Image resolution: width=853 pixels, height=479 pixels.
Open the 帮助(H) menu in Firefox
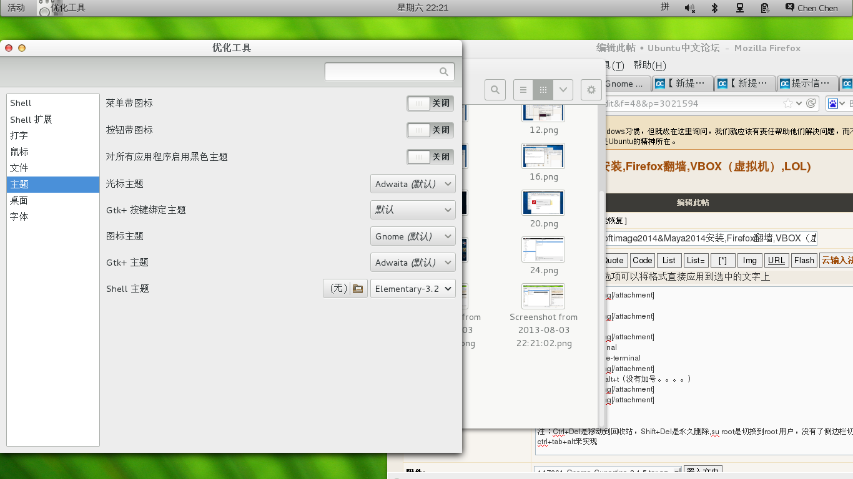click(649, 65)
